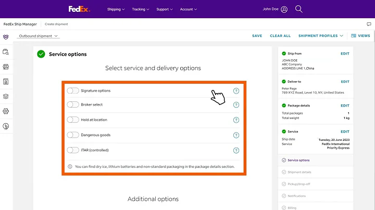Image resolution: width=375 pixels, height=210 pixels.
Task: Turn on Hold at location
Action: pyautogui.click(x=73, y=120)
